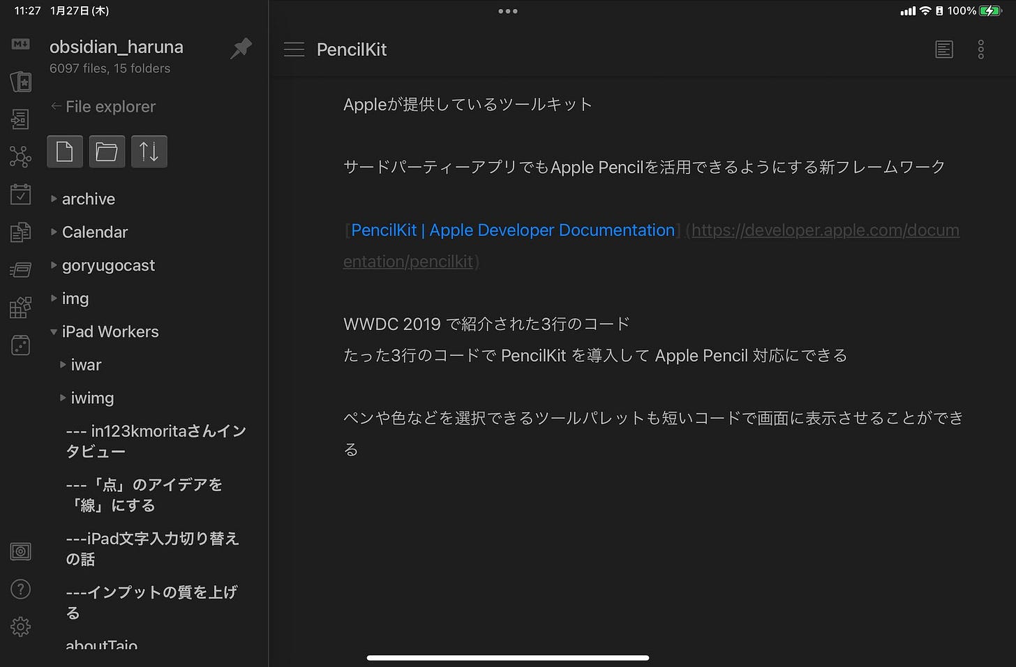This screenshot has width=1016, height=667.
Task: Open note 「点」のアイデアを「線」にする
Action: tap(145, 495)
